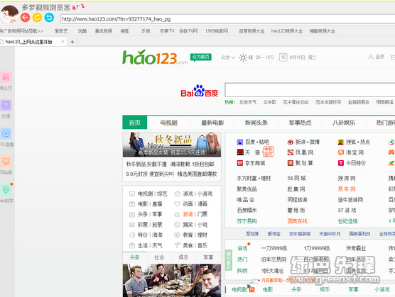Click the 国美在线 red link
The image size is (395, 297).
(297, 221)
